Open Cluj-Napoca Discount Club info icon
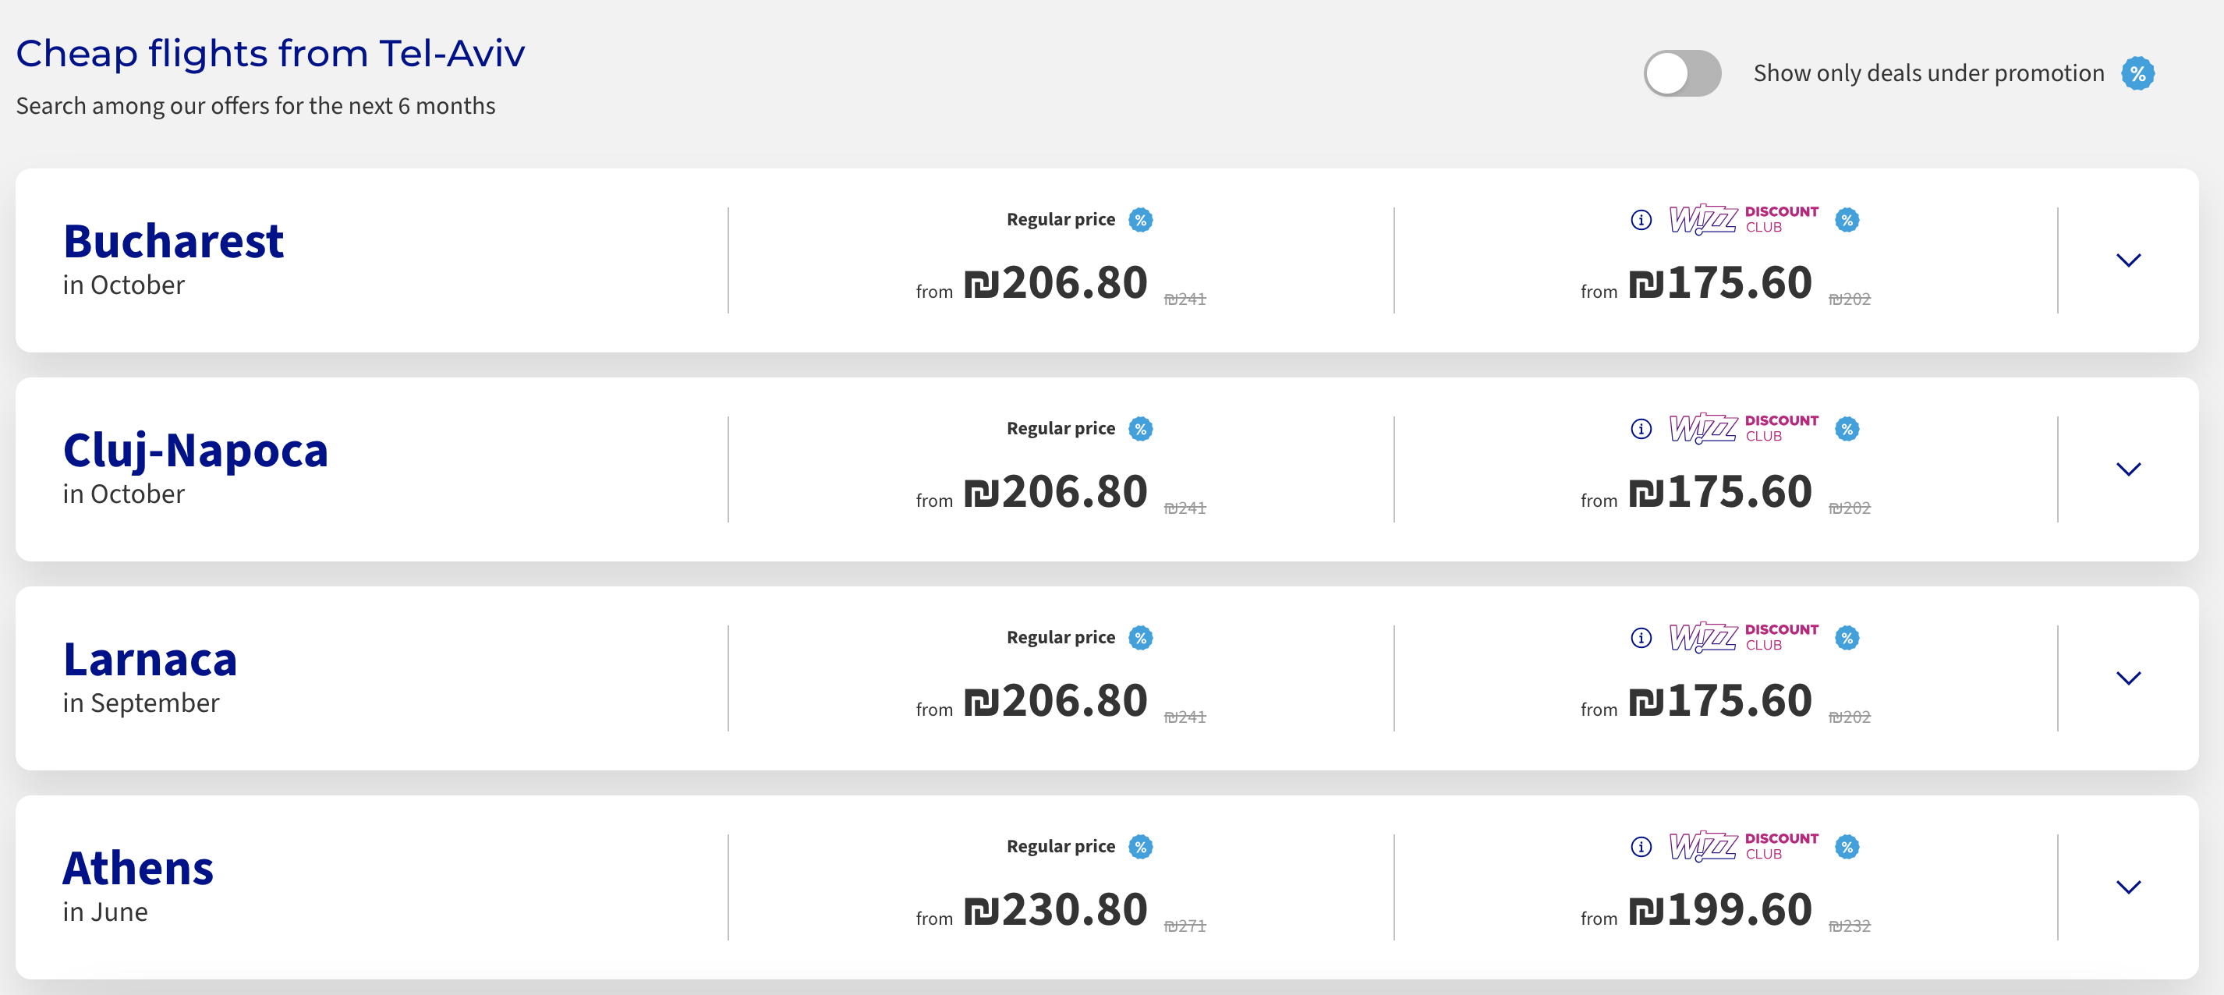Image resolution: width=2224 pixels, height=995 pixels. [1641, 429]
